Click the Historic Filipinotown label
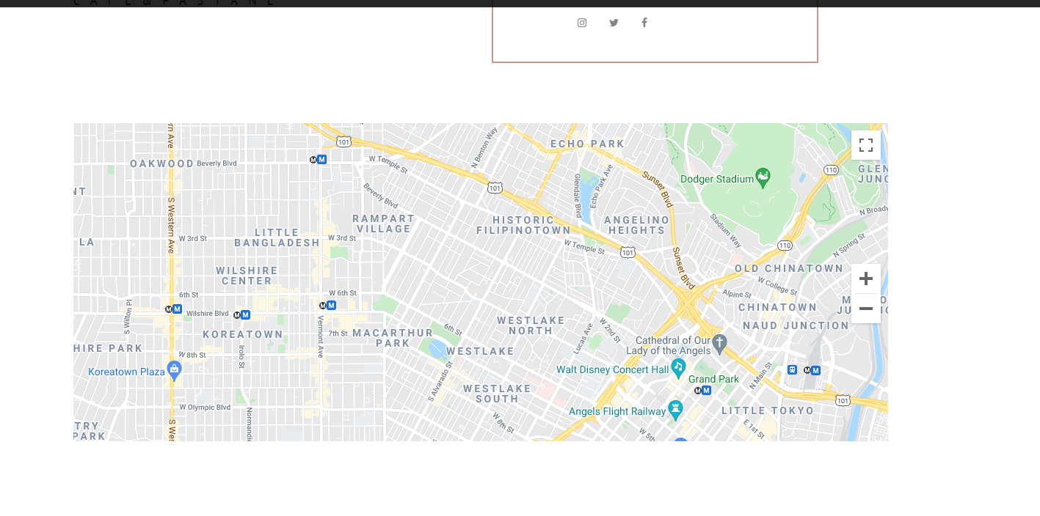Screen dimensions: 1040x516 click(x=523, y=225)
